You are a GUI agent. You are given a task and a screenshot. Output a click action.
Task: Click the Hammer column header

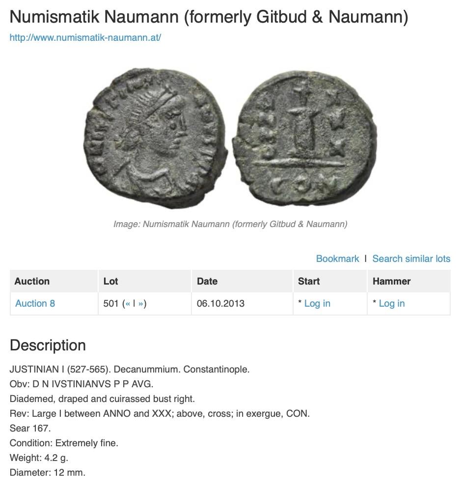391,281
